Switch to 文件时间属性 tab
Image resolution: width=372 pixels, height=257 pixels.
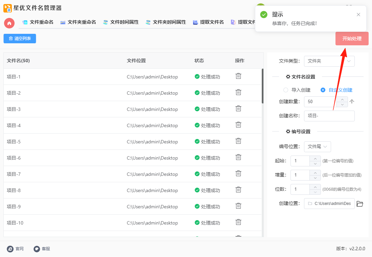tap(121, 22)
